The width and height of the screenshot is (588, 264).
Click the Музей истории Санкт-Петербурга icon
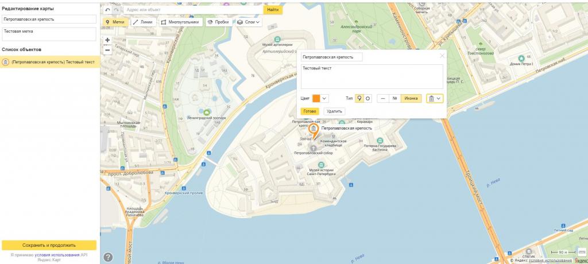pos(321,165)
